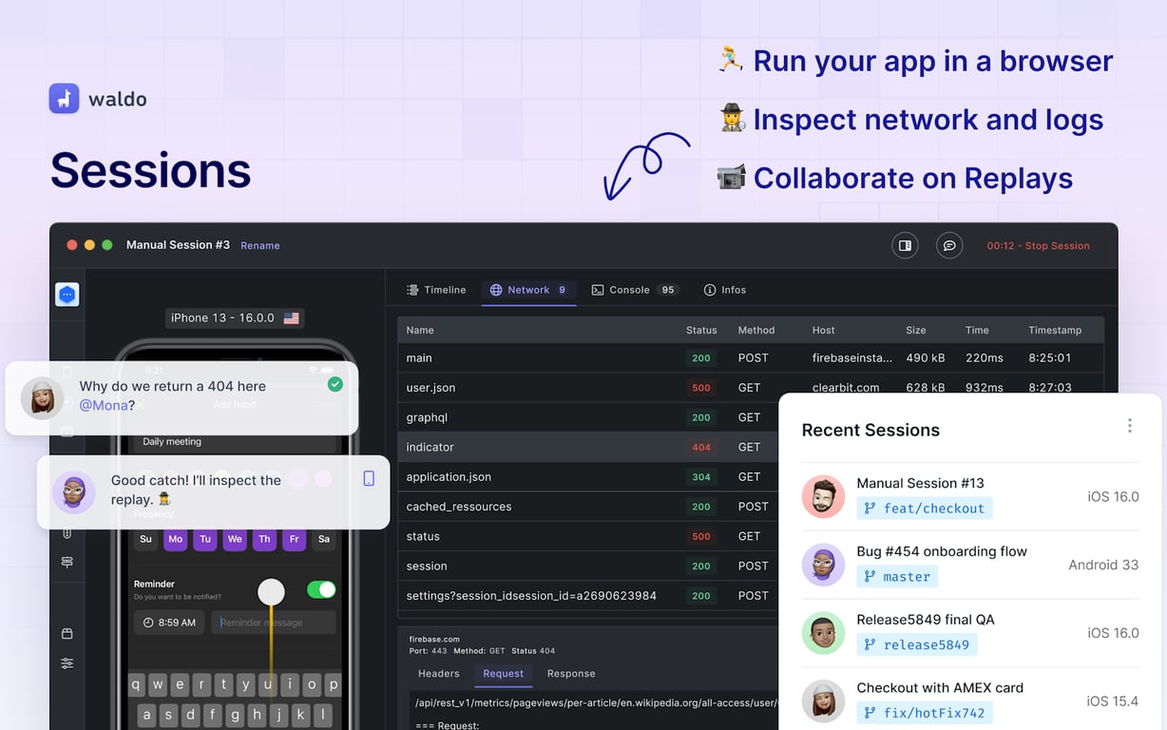
Task: Toggle the Reminder switch off
Action: point(321,590)
